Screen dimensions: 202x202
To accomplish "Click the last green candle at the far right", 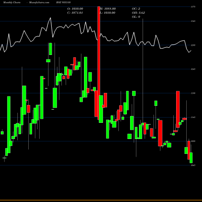I will [191, 158].
